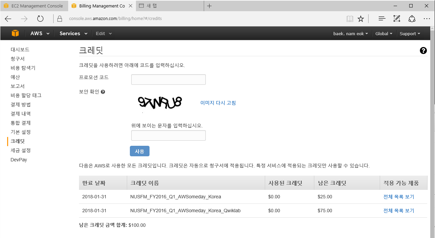
Task: Open 결제 내역 in sidebar
Action: coord(21,114)
